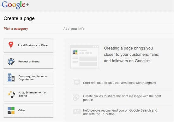Click the Google+ logo
The image size is (174, 122).
[15, 5]
